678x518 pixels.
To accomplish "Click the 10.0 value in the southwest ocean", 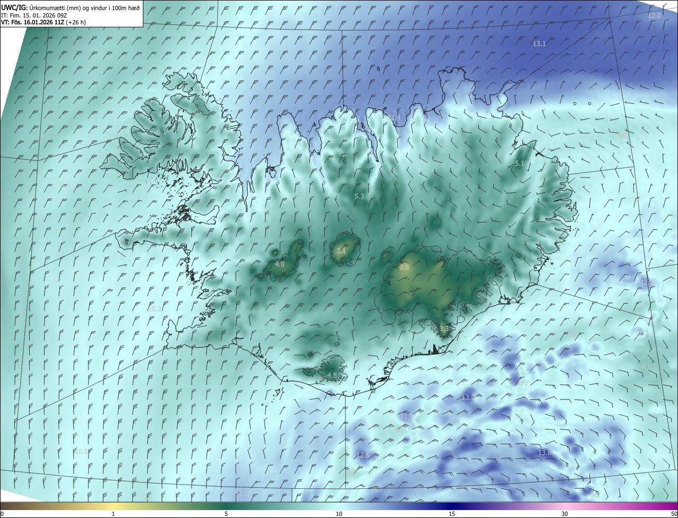I will [82, 452].
